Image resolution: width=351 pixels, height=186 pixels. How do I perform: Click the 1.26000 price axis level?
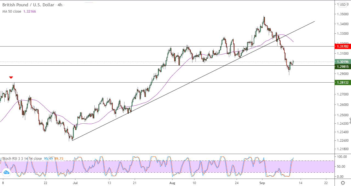(343, 105)
